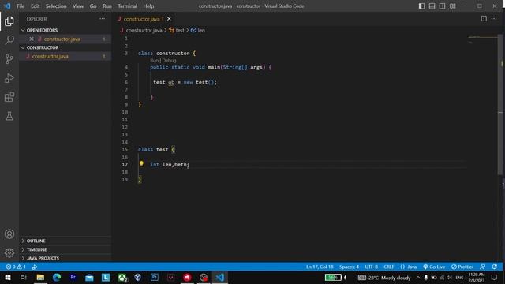The width and height of the screenshot is (505, 284).
Task: Toggle panel layout button
Action: click(432, 6)
